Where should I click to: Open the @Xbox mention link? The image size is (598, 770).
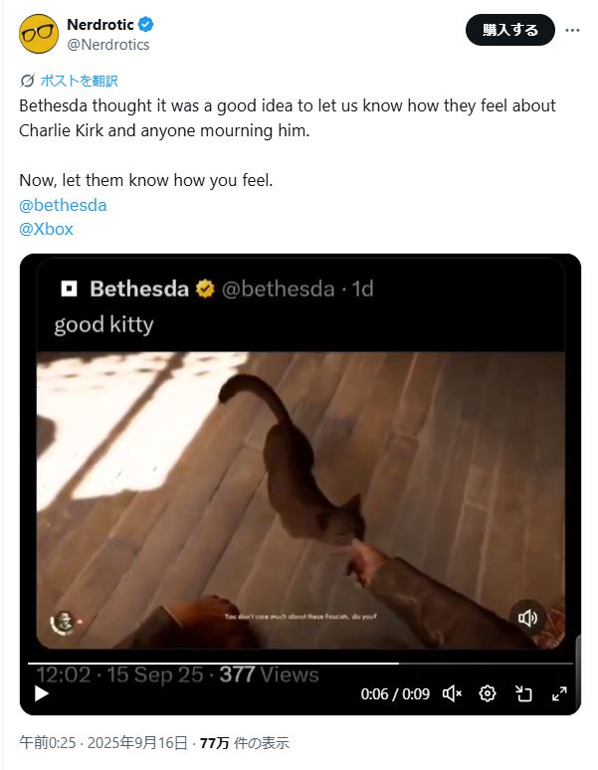click(x=46, y=229)
